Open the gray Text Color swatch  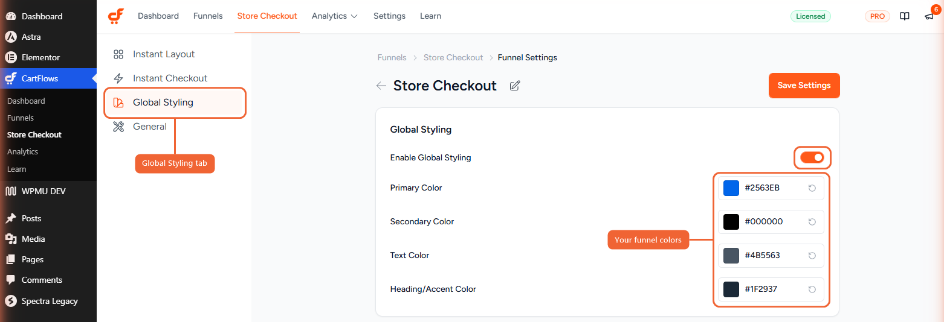731,256
